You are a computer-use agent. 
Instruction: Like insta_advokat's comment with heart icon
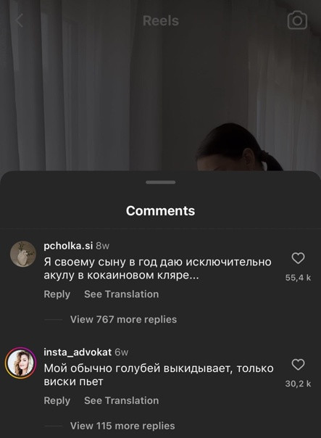tap(298, 365)
